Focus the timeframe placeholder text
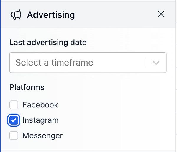This screenshot has width=177, height=152. click(54, 63)
